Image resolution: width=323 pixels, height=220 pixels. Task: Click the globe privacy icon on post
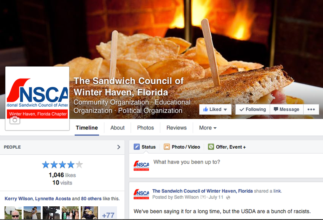coord(228,197)
